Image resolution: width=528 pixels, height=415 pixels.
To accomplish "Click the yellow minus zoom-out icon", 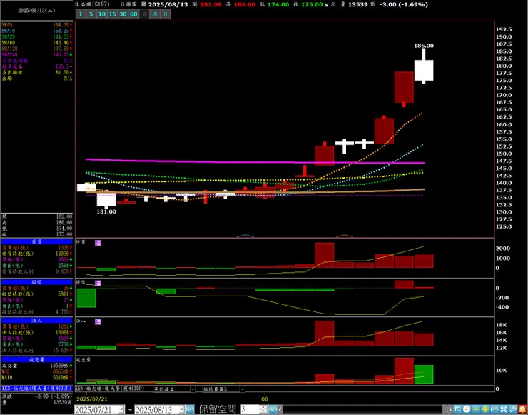I will coord(476,409).
